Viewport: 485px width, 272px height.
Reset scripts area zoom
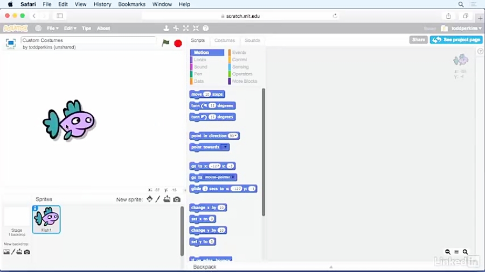tap(456, 252)
